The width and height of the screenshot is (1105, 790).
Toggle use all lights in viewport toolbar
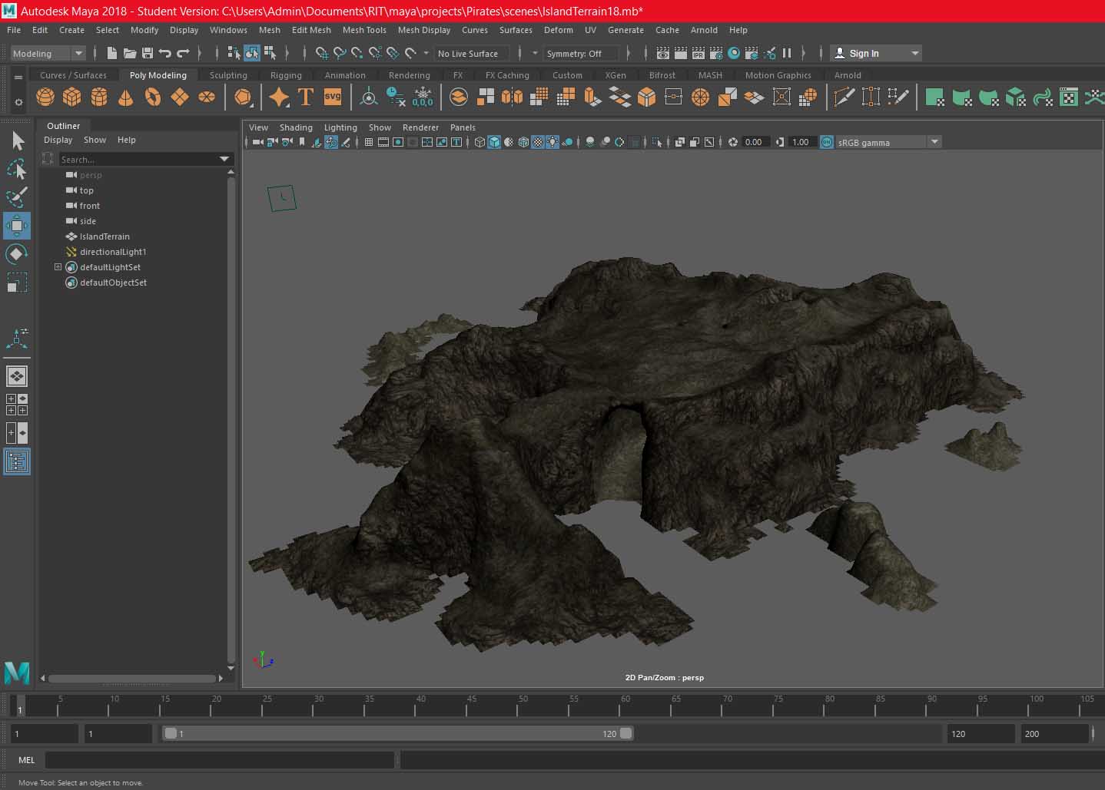[x=552, y=142]
